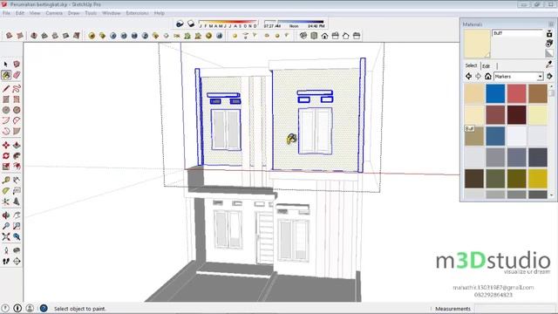Click the Sample Paint eyedropper
The image size is (558, 314).
pyautogui.click(x=549, y=65)
